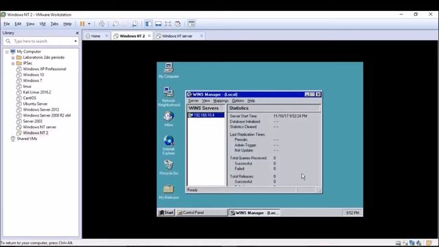Open the VMware View menu
Viewport: 439px width, 247px height.
point(30,24)
